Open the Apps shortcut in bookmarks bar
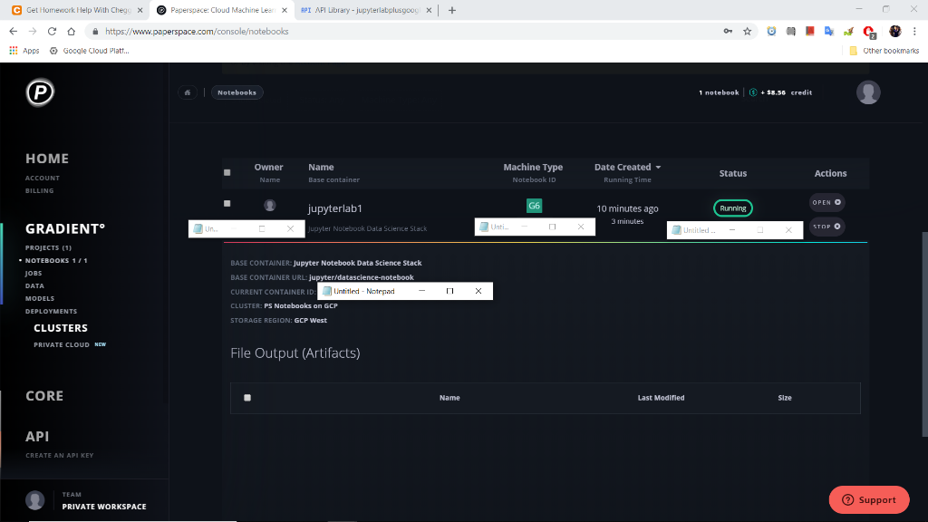 pyautogui.click(x=24, y=51)
